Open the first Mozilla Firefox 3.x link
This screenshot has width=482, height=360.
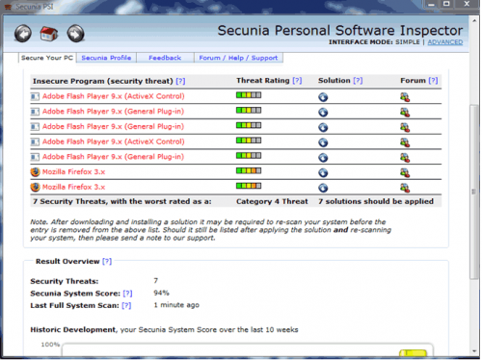(x=73, y=171)
